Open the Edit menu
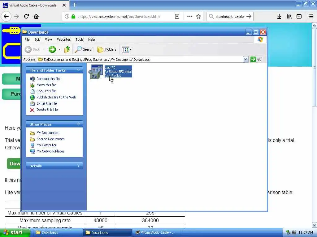The image size is (317, 237). click(x=37, y=39)
